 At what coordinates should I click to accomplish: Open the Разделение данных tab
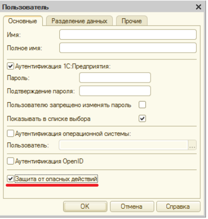79,21
